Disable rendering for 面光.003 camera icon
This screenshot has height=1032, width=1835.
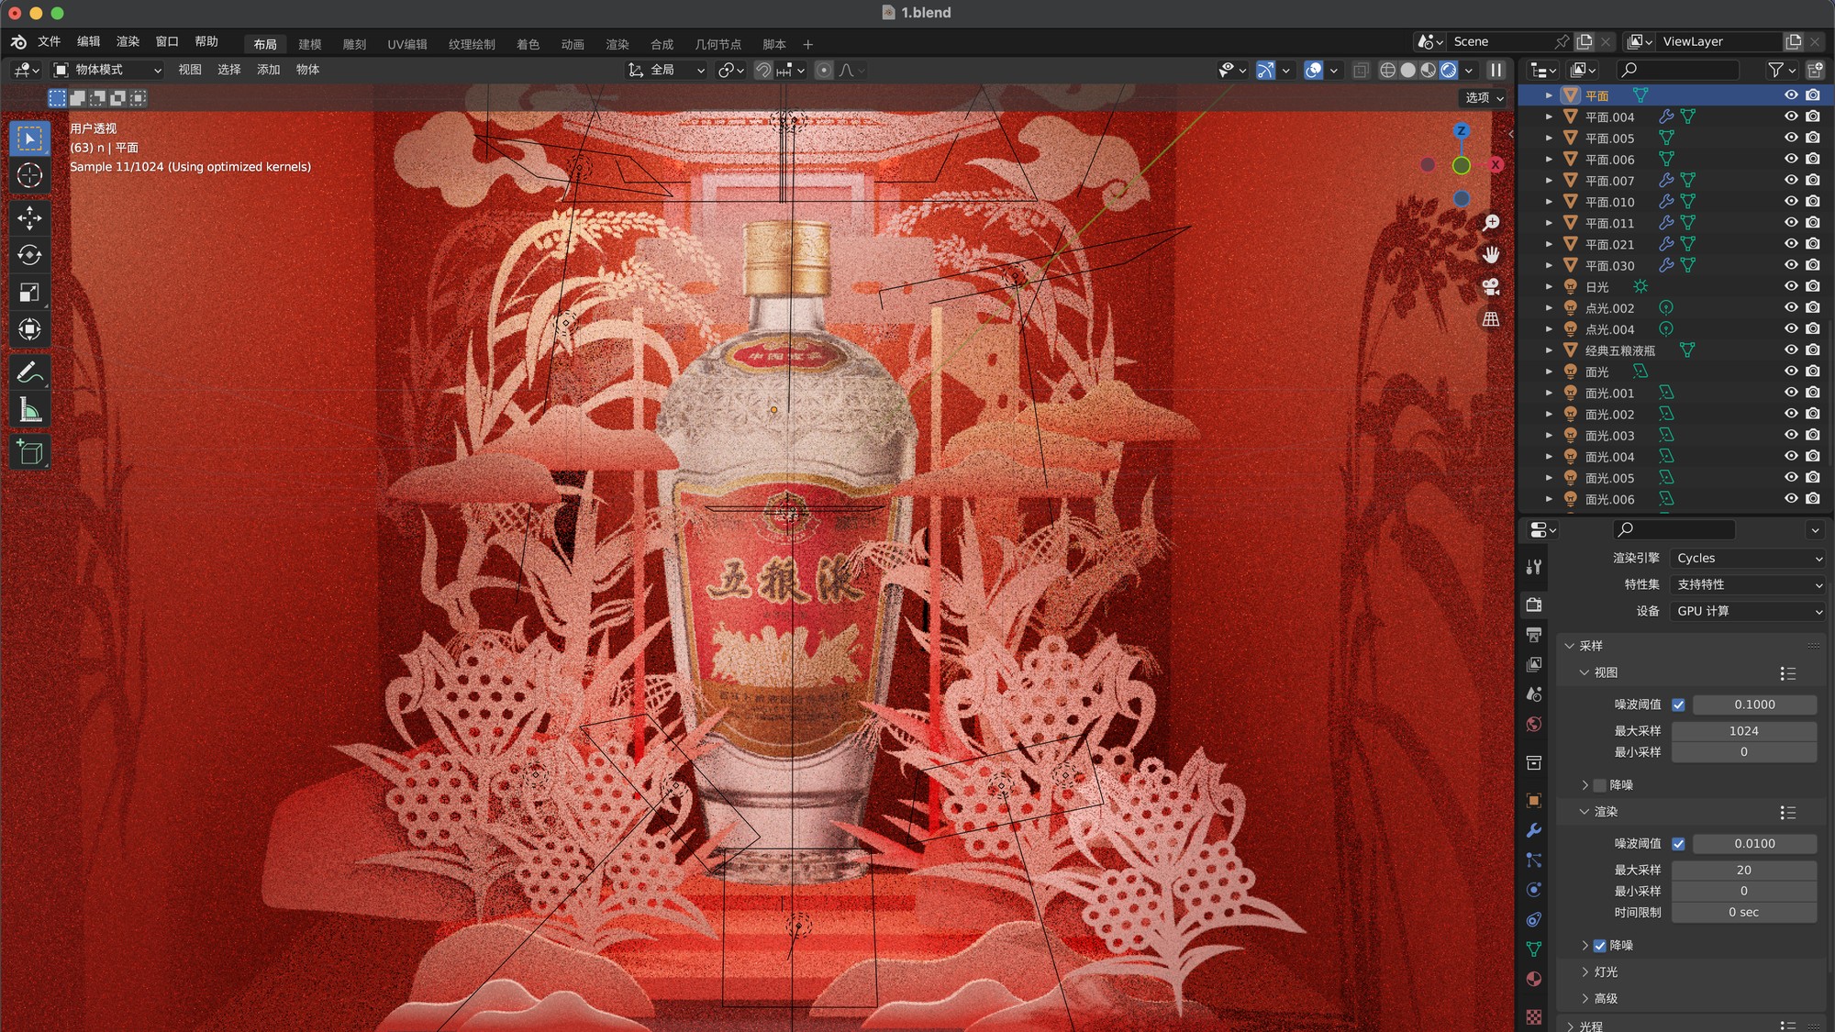pyautogui.click(x=1813, y=435)
